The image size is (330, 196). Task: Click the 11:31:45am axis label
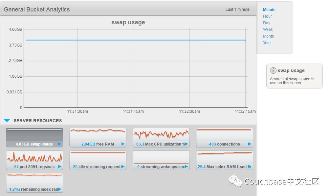pos(133,111)
